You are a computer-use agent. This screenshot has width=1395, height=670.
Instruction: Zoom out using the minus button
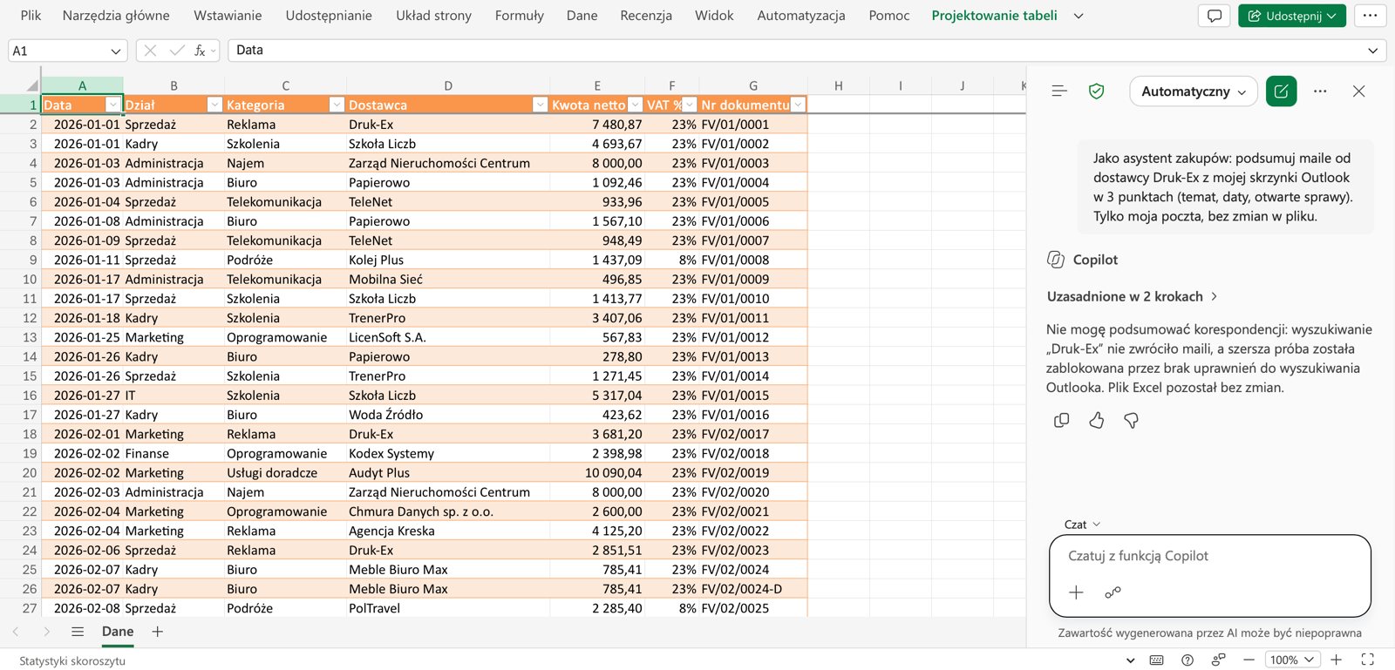[x=1249, y=660]
